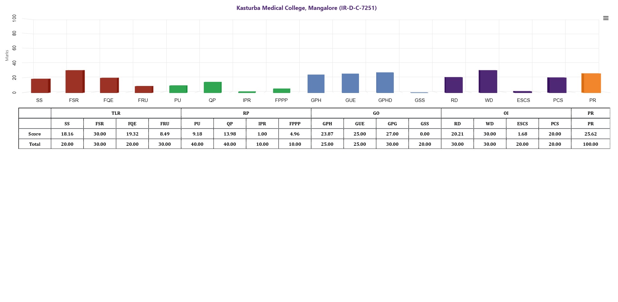The width and height of the screenshot is (618, 302).
Task: Click the SS bar in the chart
Action: 41,86
